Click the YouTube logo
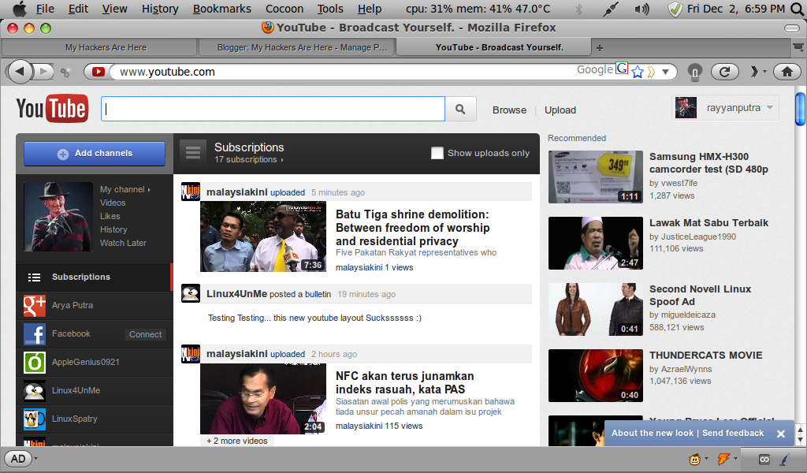 tap(52, 109)
